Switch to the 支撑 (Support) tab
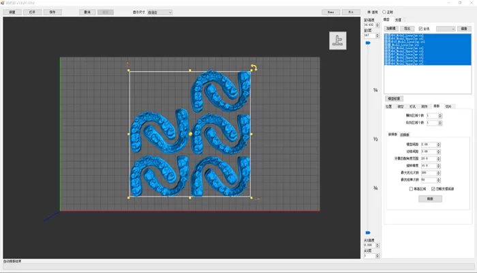Screen dimensions: 477x273 pos(398,20)
